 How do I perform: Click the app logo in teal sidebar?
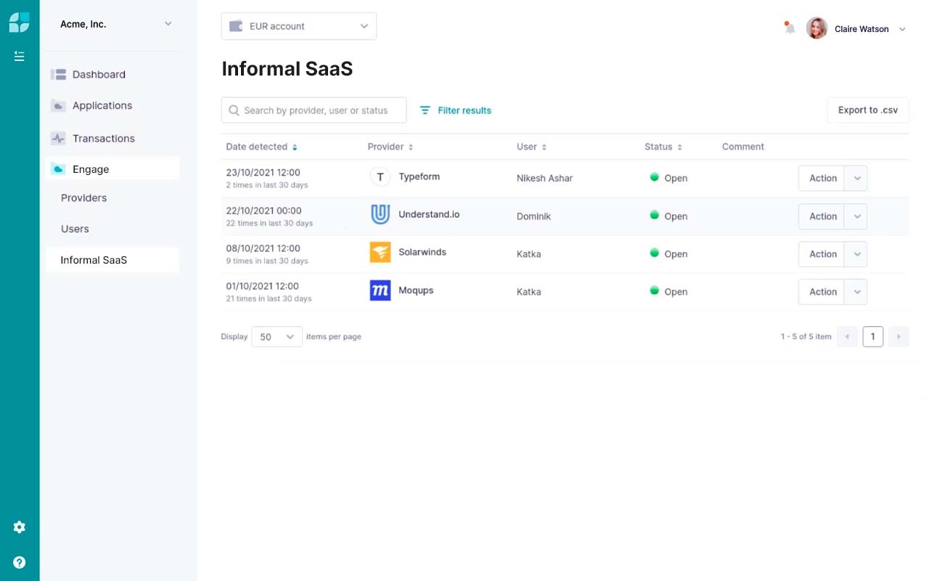[20, 23]
